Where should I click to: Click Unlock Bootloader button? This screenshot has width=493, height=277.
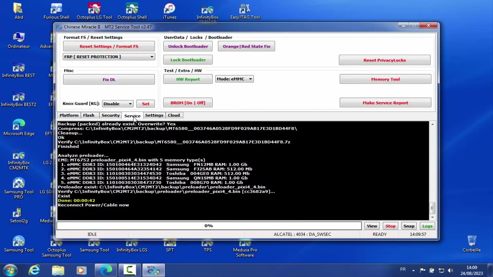[188, 47]
